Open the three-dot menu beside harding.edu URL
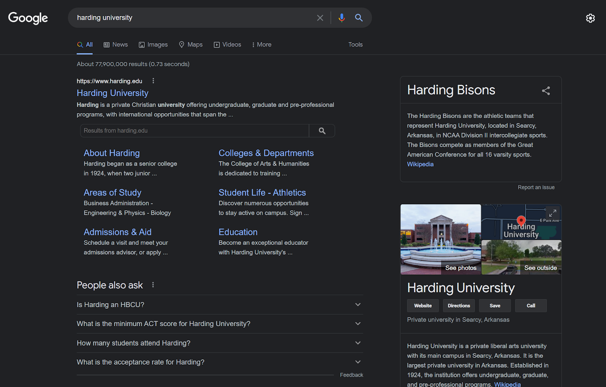 (x=153, y=81)
